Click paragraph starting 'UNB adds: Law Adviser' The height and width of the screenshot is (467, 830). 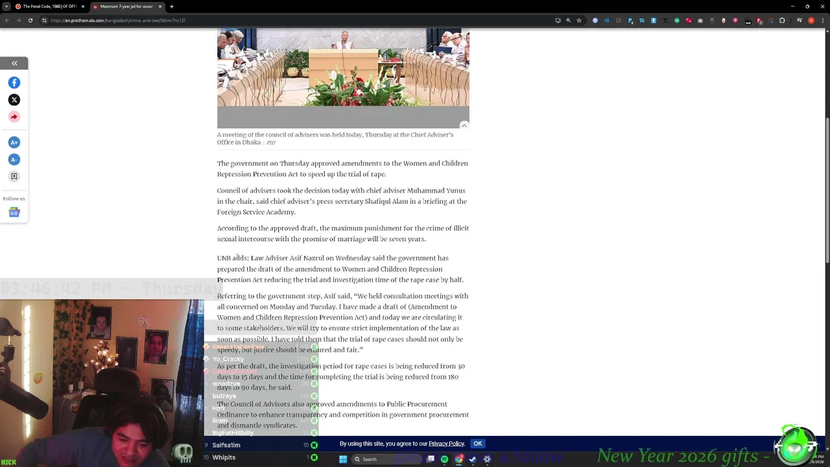[x=340, y=269]
